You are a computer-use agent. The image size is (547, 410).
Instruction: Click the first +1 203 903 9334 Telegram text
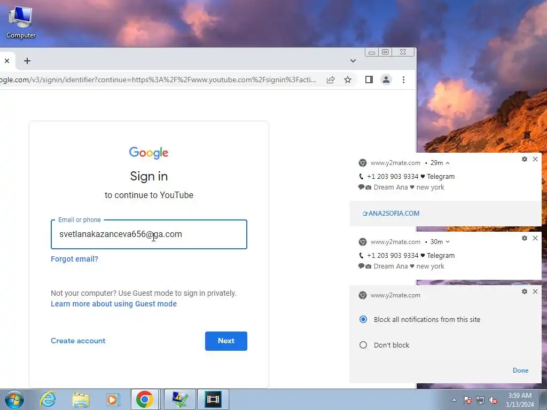(x=411, y=177)
